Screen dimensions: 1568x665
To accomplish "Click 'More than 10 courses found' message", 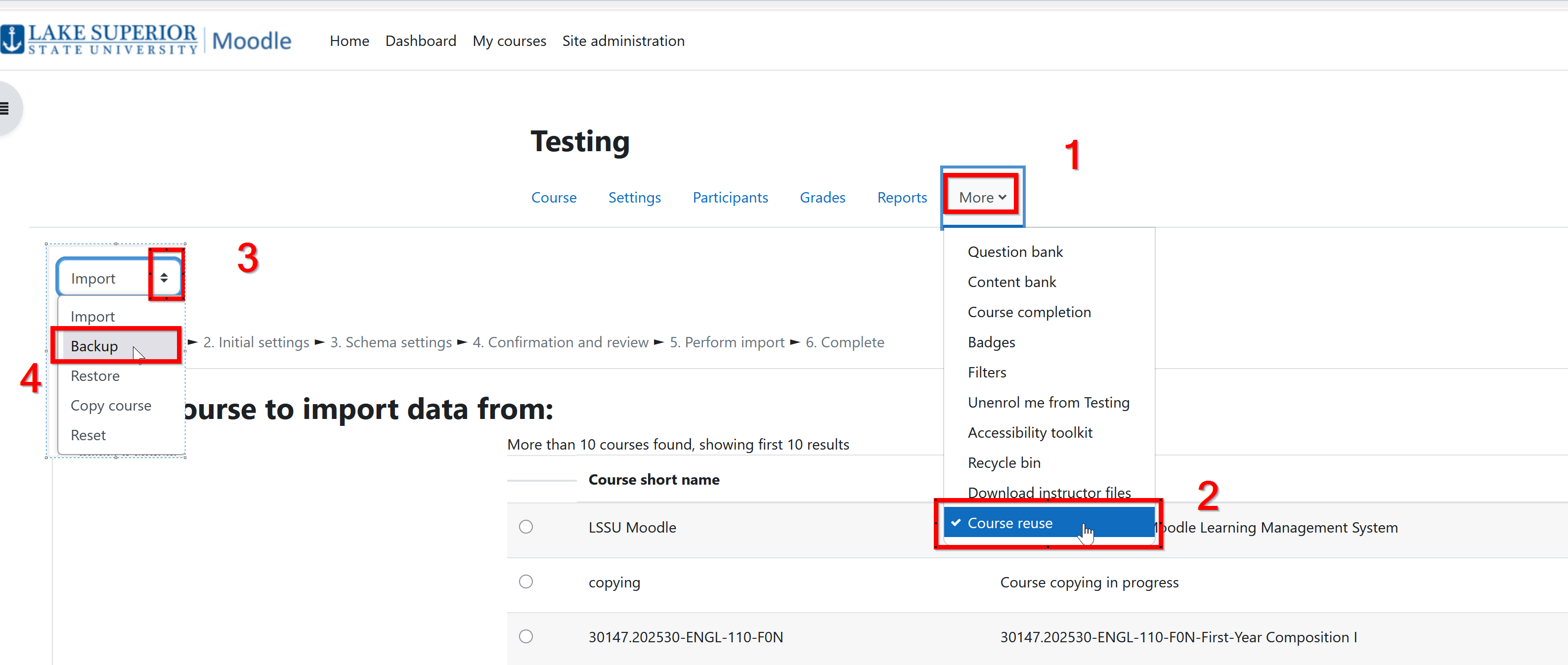I will [x=678, y=445].
